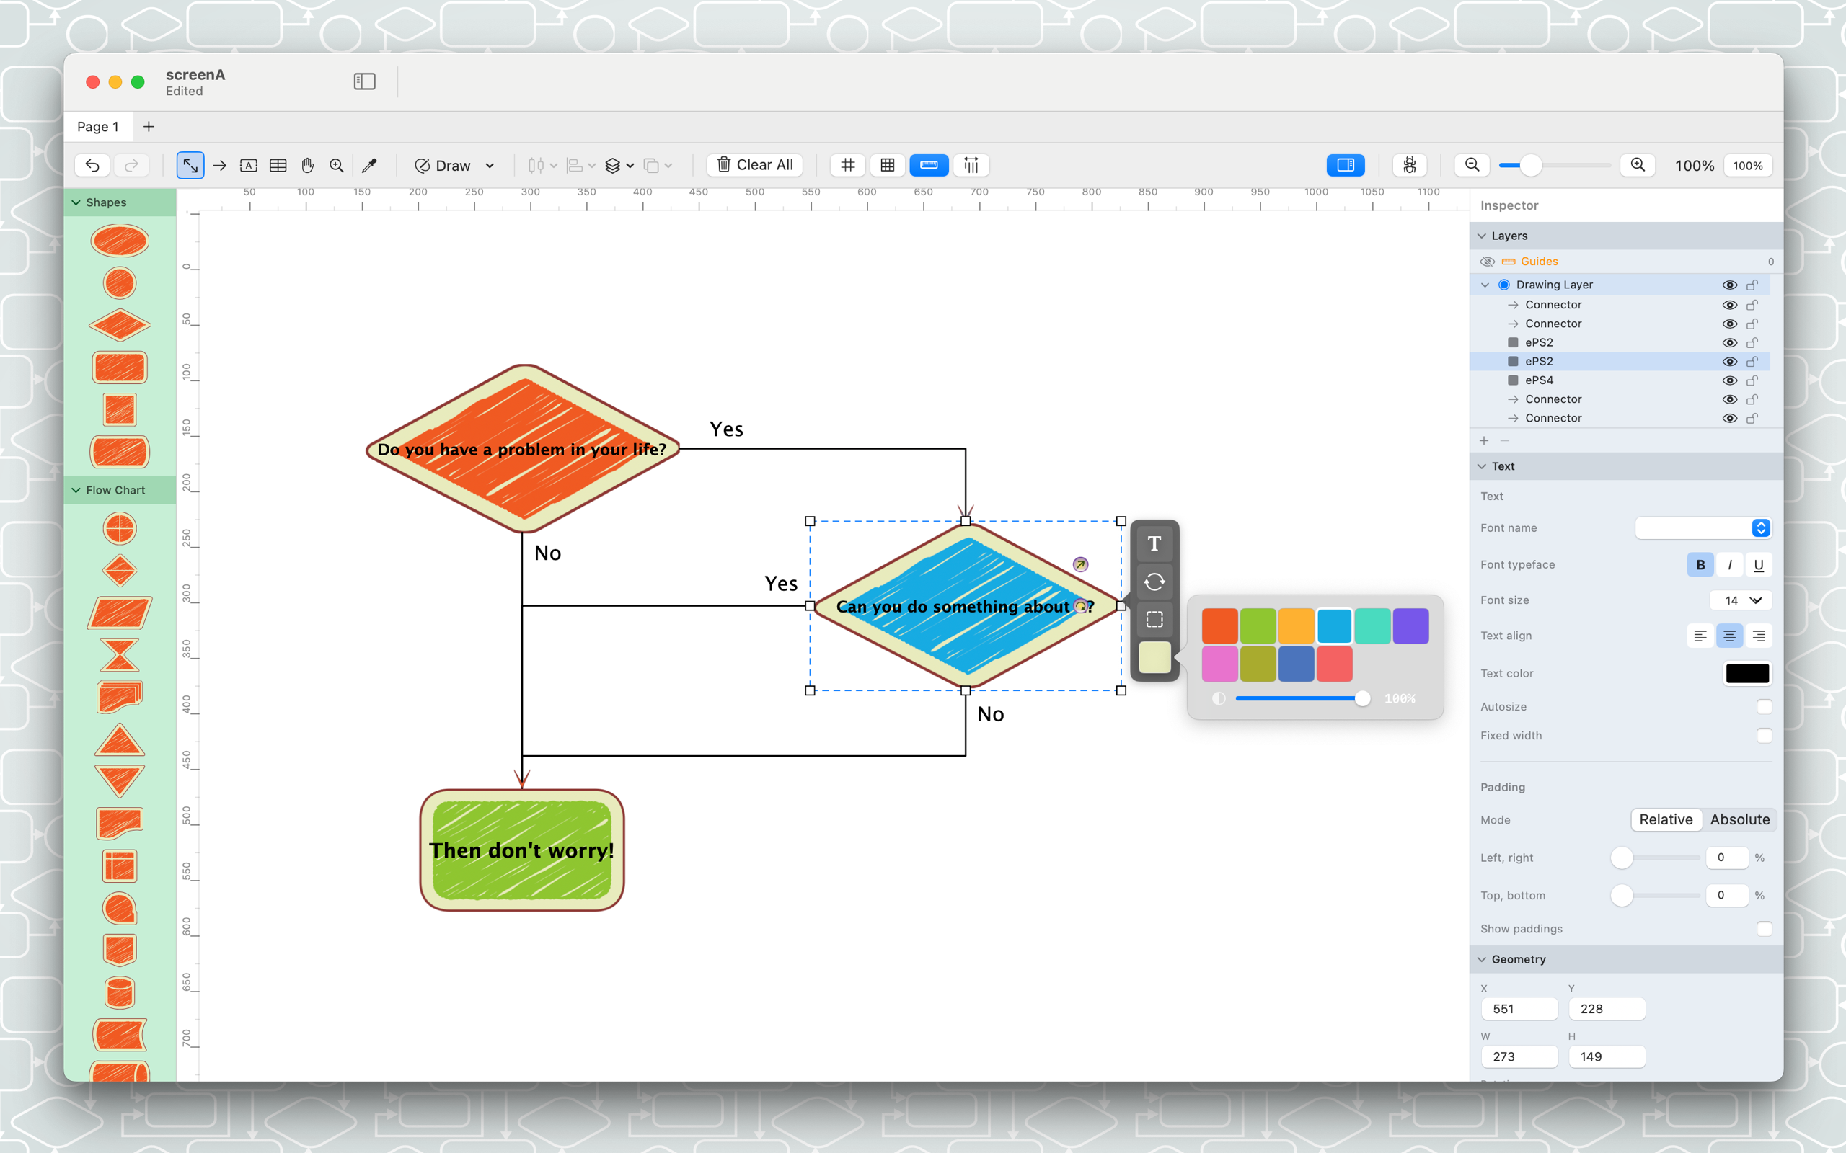Viewport: 1846px width, 1153px height.
Task: Switch padding mode to Absolute
Action: click(x=1739, y=819)
